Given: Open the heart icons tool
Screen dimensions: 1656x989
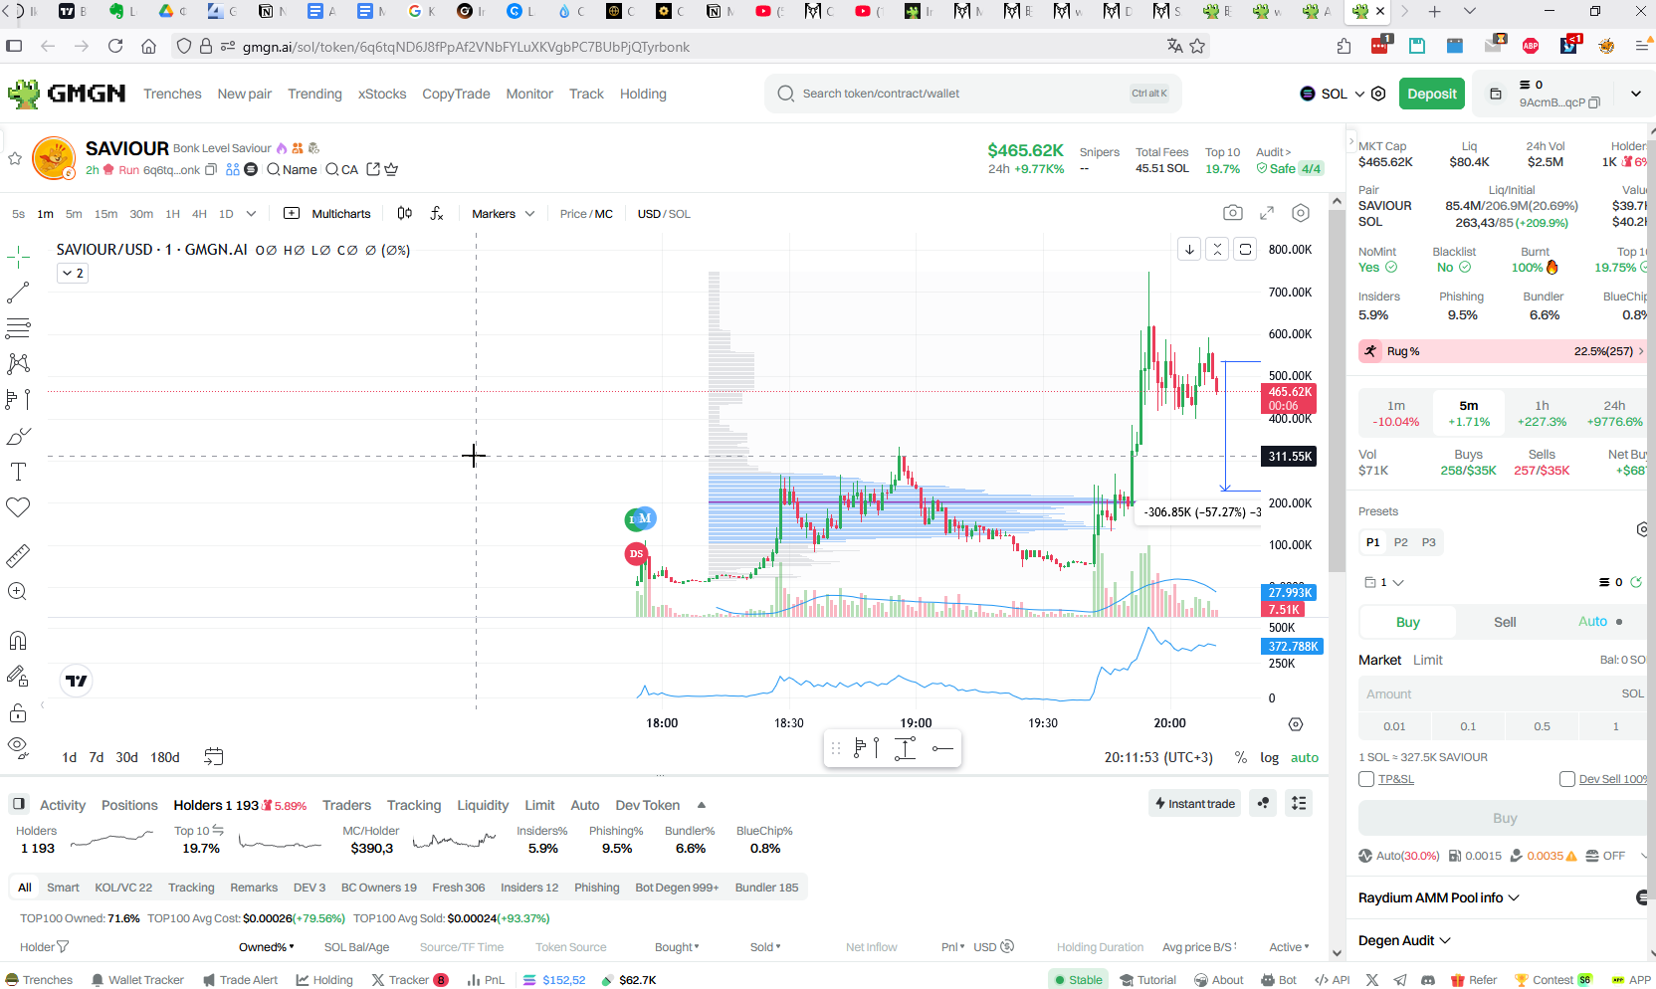Looking at the screenshot, I should [18, 507].
